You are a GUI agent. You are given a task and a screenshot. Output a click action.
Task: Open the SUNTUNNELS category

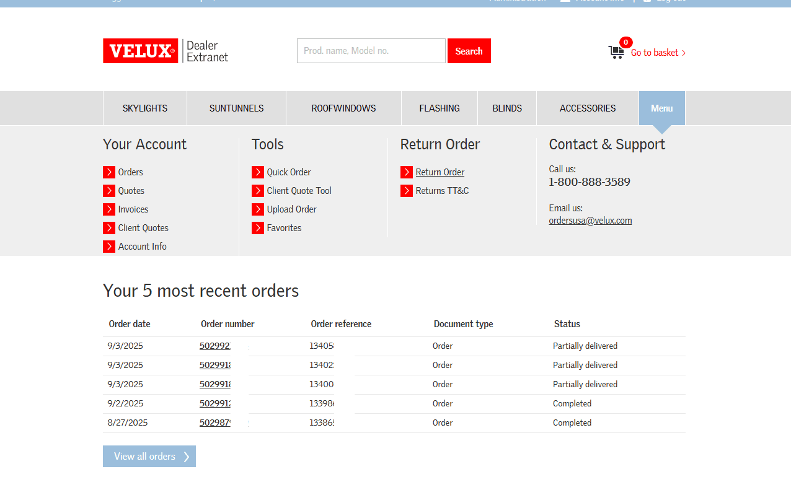point(237,108)
